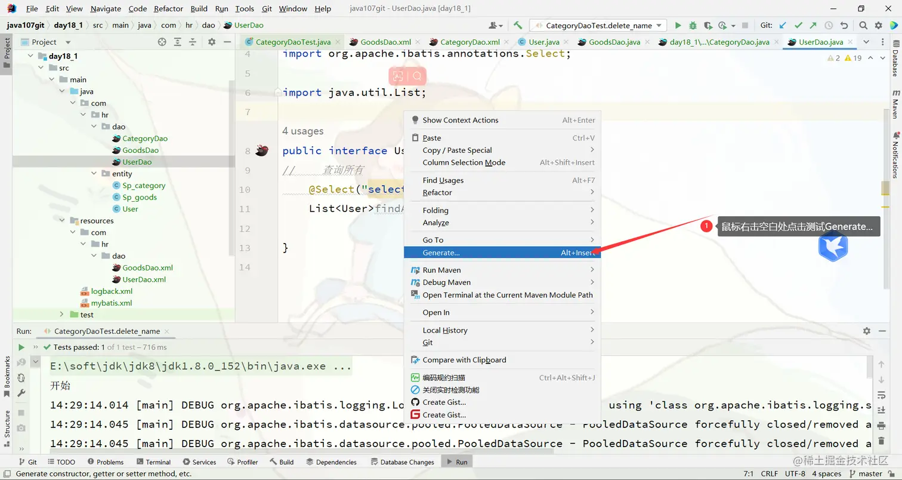Start debugging with the bug icon

(x=693, y=25)
